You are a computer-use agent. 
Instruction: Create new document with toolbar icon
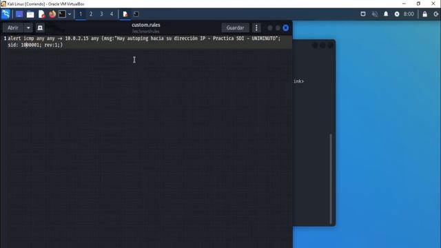coord(40,28)
